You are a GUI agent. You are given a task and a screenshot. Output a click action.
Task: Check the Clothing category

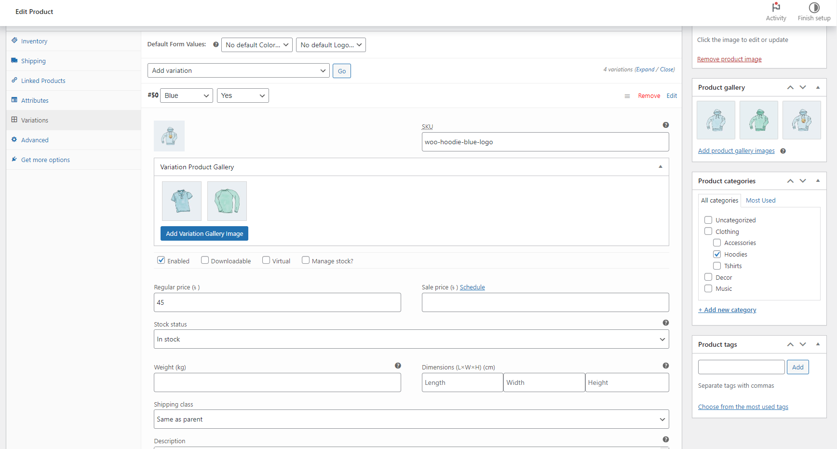(x=708, y=231)
